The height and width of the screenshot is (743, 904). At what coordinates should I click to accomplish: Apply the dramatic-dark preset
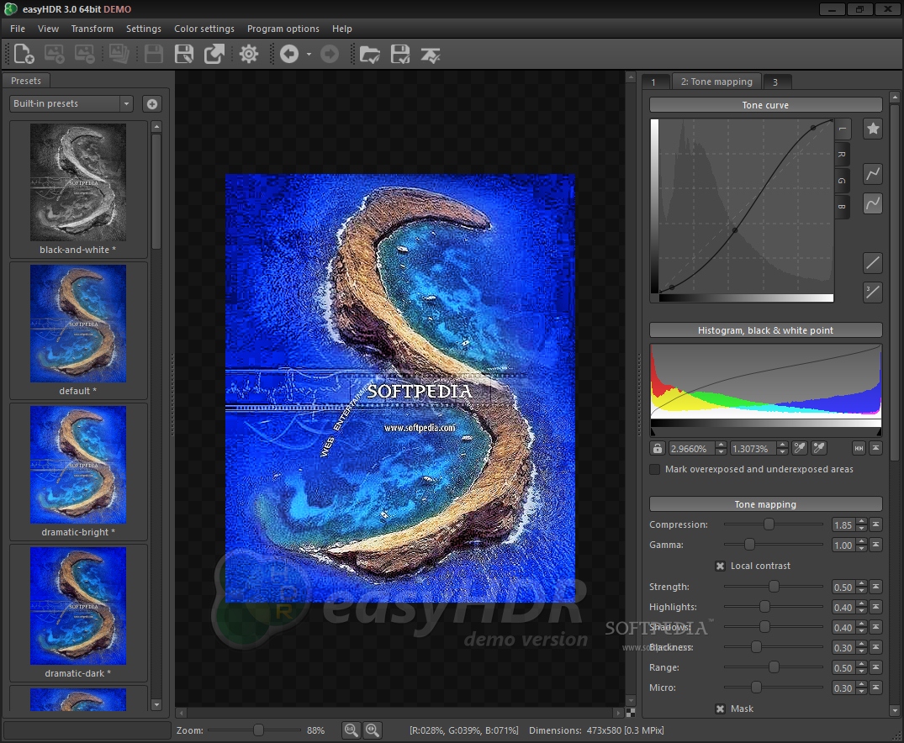[x=78, y=612]
